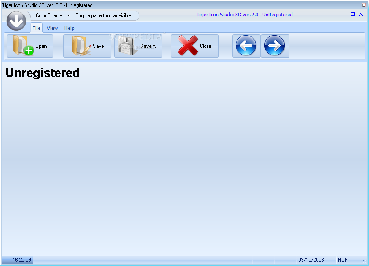Screen dimensions: 369x266
Task: Save the file using the Save button
Action: [87, 46]
